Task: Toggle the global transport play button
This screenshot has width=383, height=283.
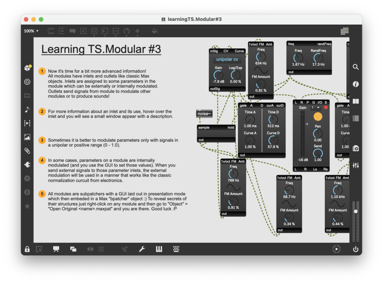Action: [336, 249]
